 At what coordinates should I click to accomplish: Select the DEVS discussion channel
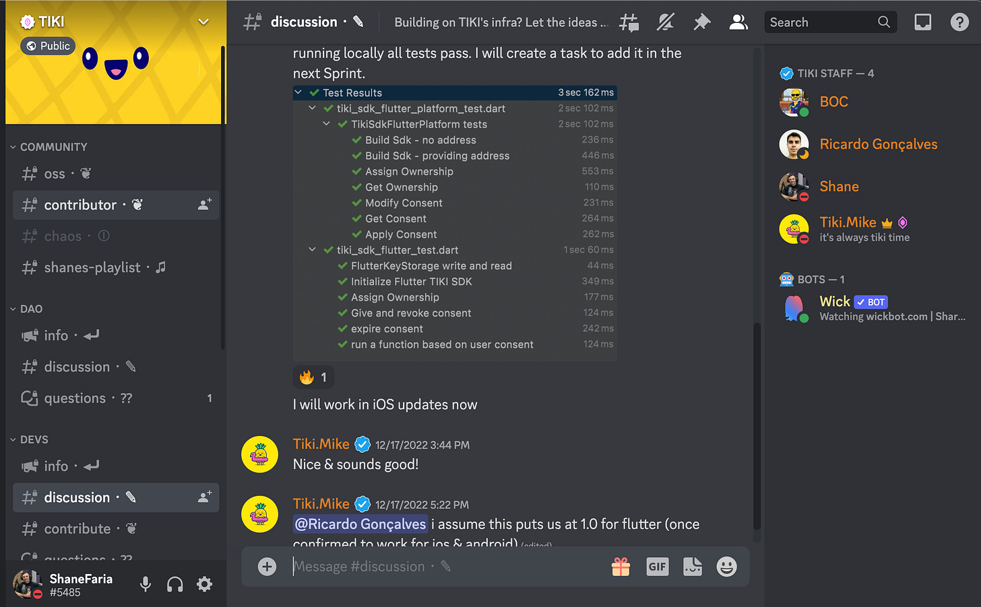pos(116,497)
